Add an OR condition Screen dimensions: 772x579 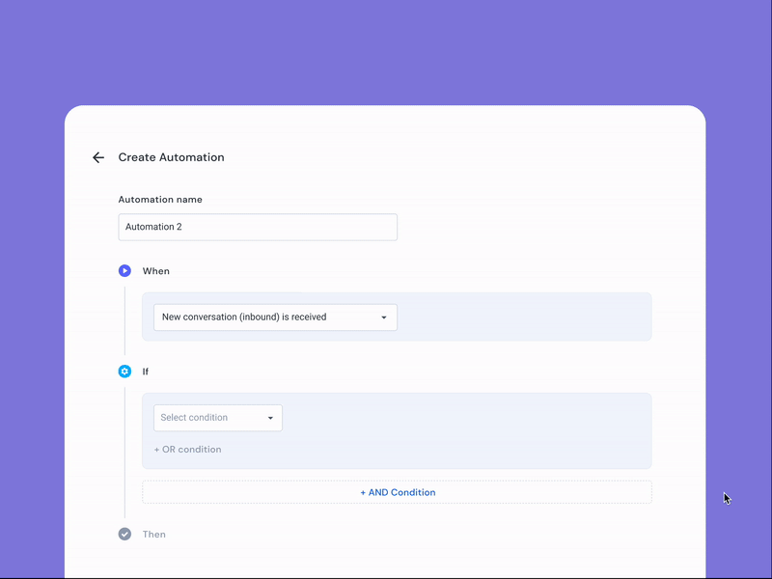(x=187, y=450)
